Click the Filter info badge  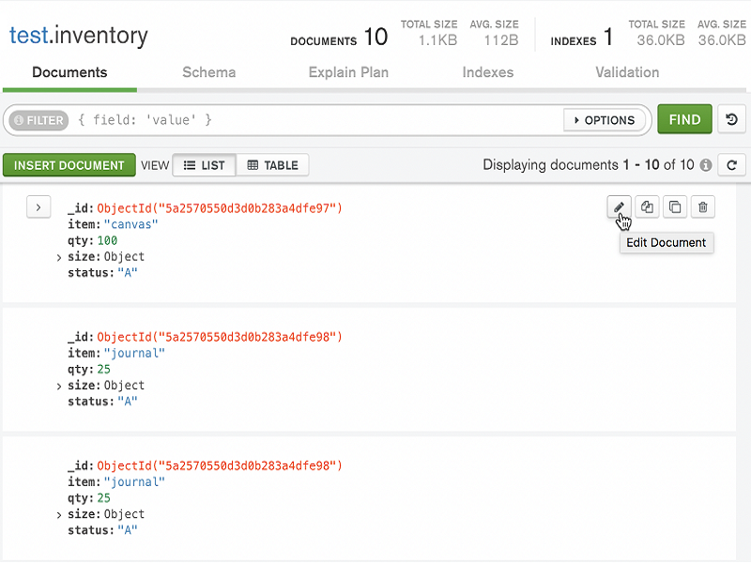38,120
